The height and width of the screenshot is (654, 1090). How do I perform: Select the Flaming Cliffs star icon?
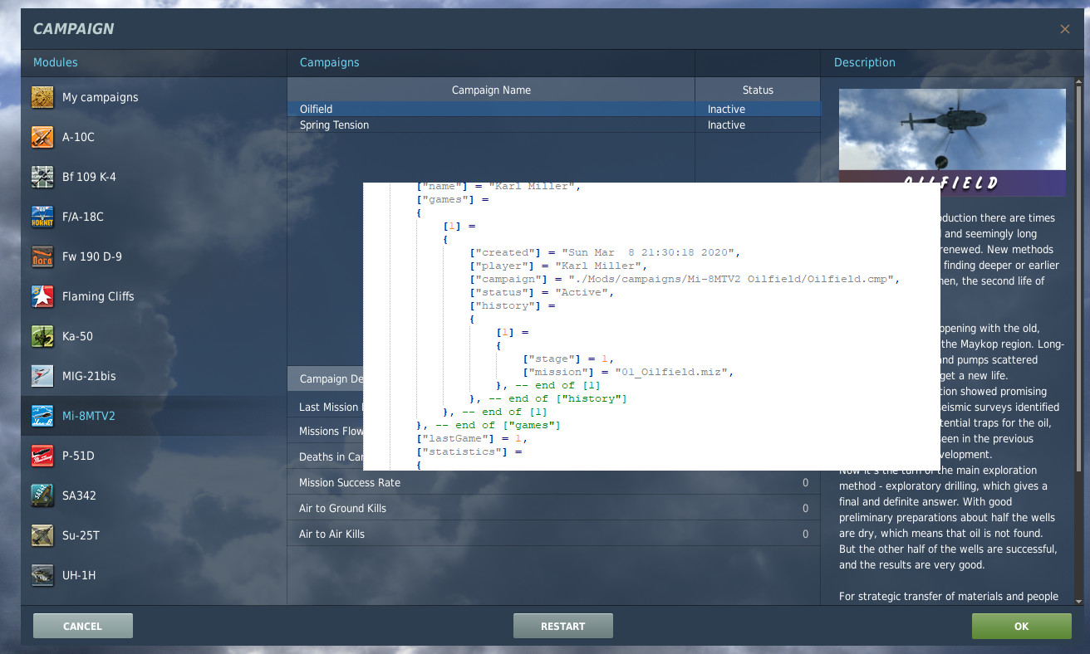[x=42, y=296]
